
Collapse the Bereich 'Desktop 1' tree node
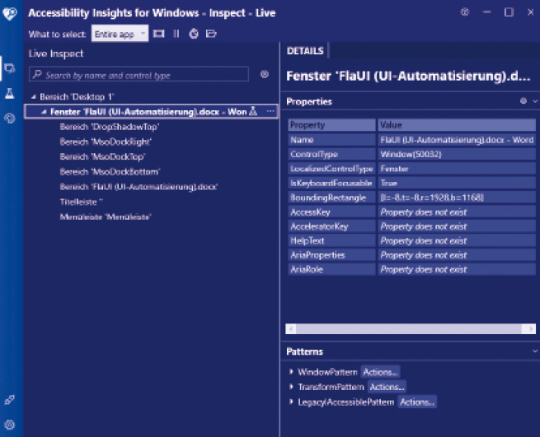click(34, 97)
